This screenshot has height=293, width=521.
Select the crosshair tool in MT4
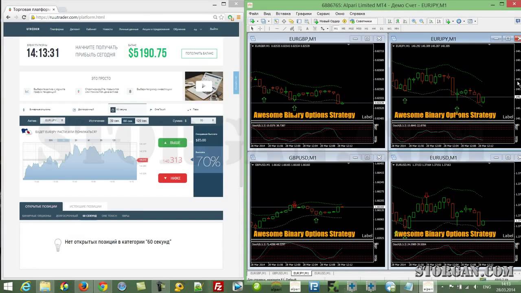pyautogui.click(x=260, y=28)
